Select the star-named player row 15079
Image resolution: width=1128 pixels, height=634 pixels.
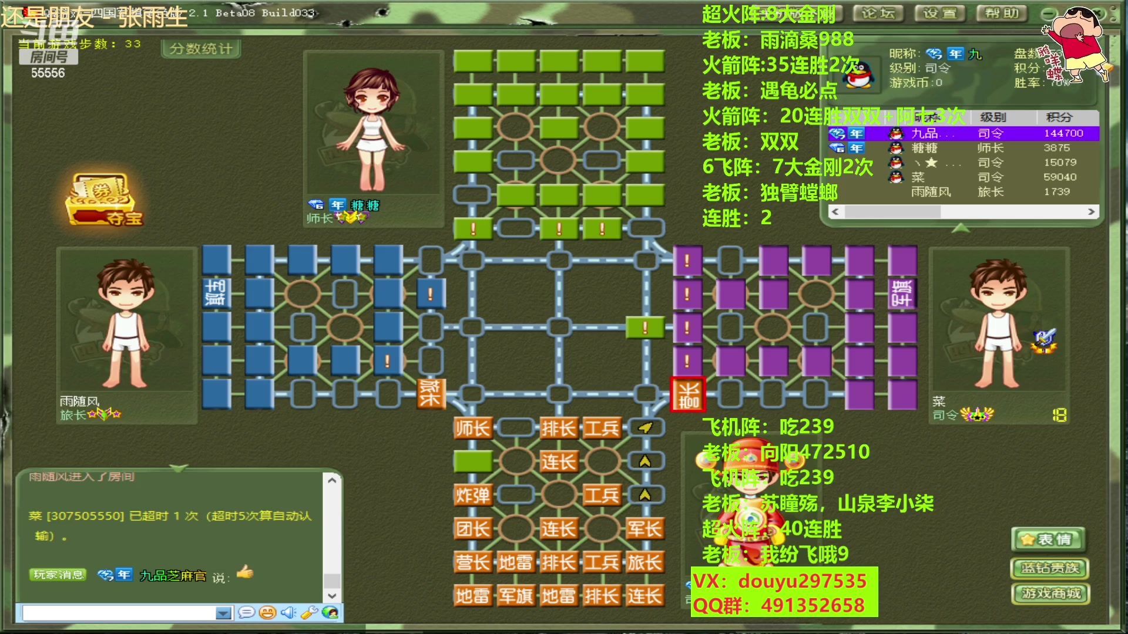point(963,163)
